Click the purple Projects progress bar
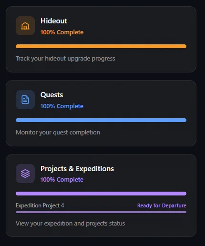 (x=101, y=194)
